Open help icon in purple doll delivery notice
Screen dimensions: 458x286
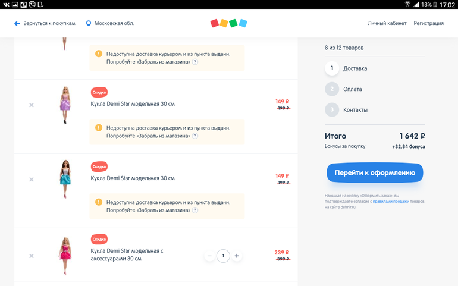pos(195,136)
